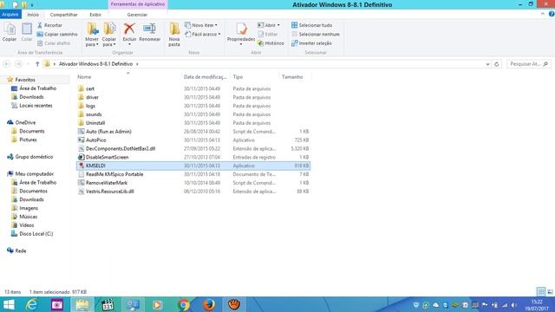Switch to Exibir ribbon tab

coord(95,15)
